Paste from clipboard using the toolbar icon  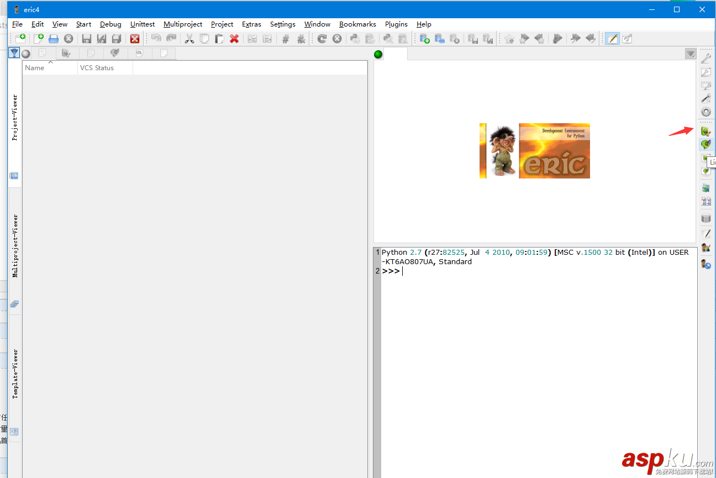pyautogui.click(x=219, y=38)
